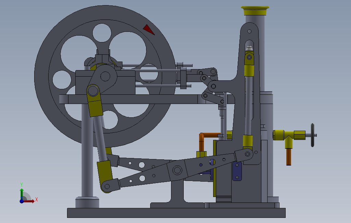Image resolution: width=351 pixels, height=223 pixels.
Task: Select the yellow chimney cap on top
Action: (x=255, y=11)
